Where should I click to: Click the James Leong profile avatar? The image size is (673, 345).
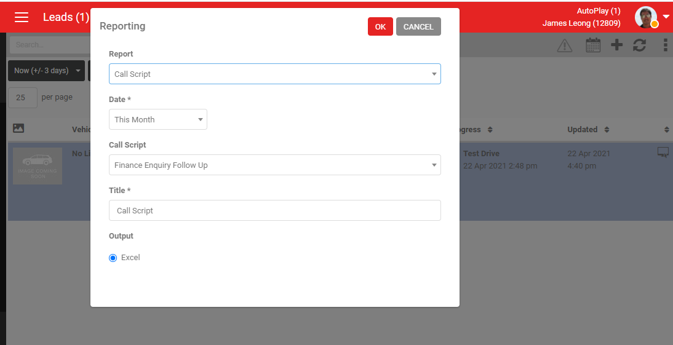[646, 17]
